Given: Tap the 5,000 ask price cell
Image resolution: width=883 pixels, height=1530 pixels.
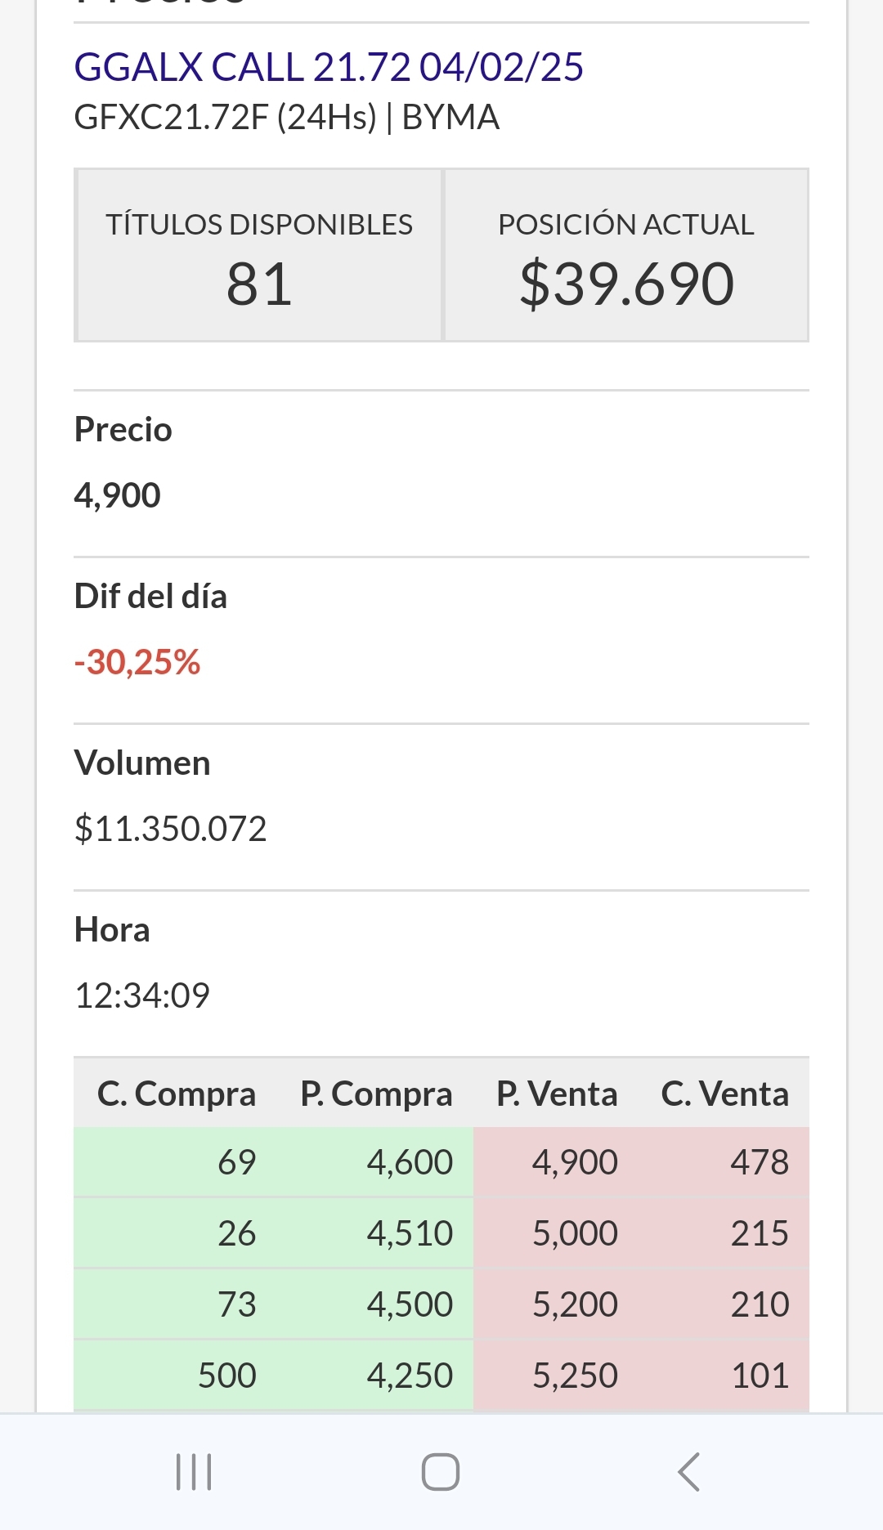Looking at the screenshot, I should pyautogui.click(x=575, y=1233).
